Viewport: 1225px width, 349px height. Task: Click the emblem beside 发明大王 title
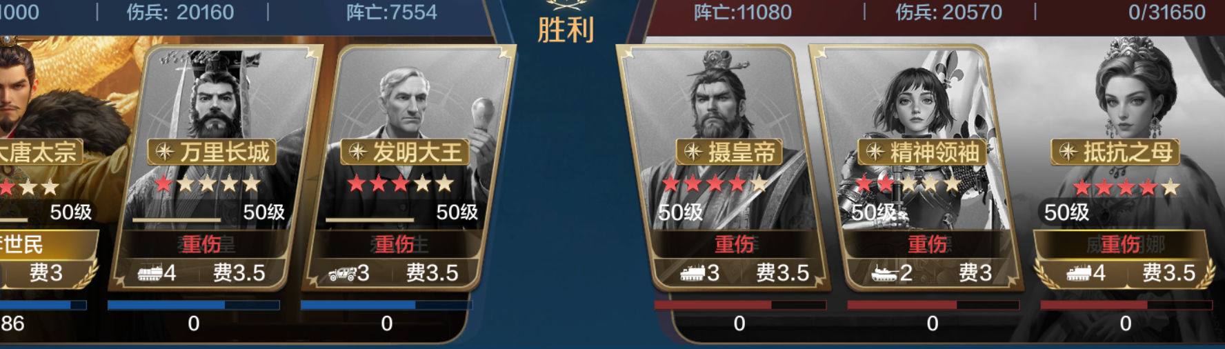coord(357,152)
